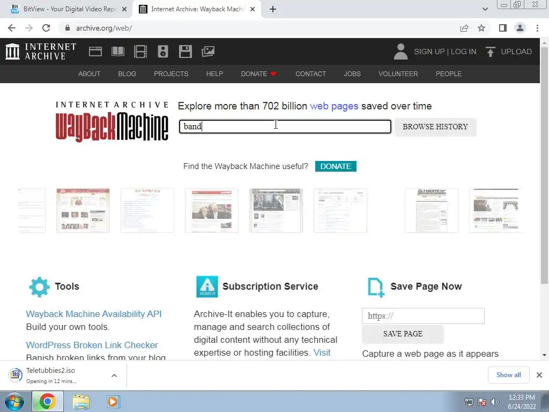Image resolution: width=549 pixels, height=412 pixels.
Task: Open the VOLUNTEER menu item
Action: tap(398, 74)
